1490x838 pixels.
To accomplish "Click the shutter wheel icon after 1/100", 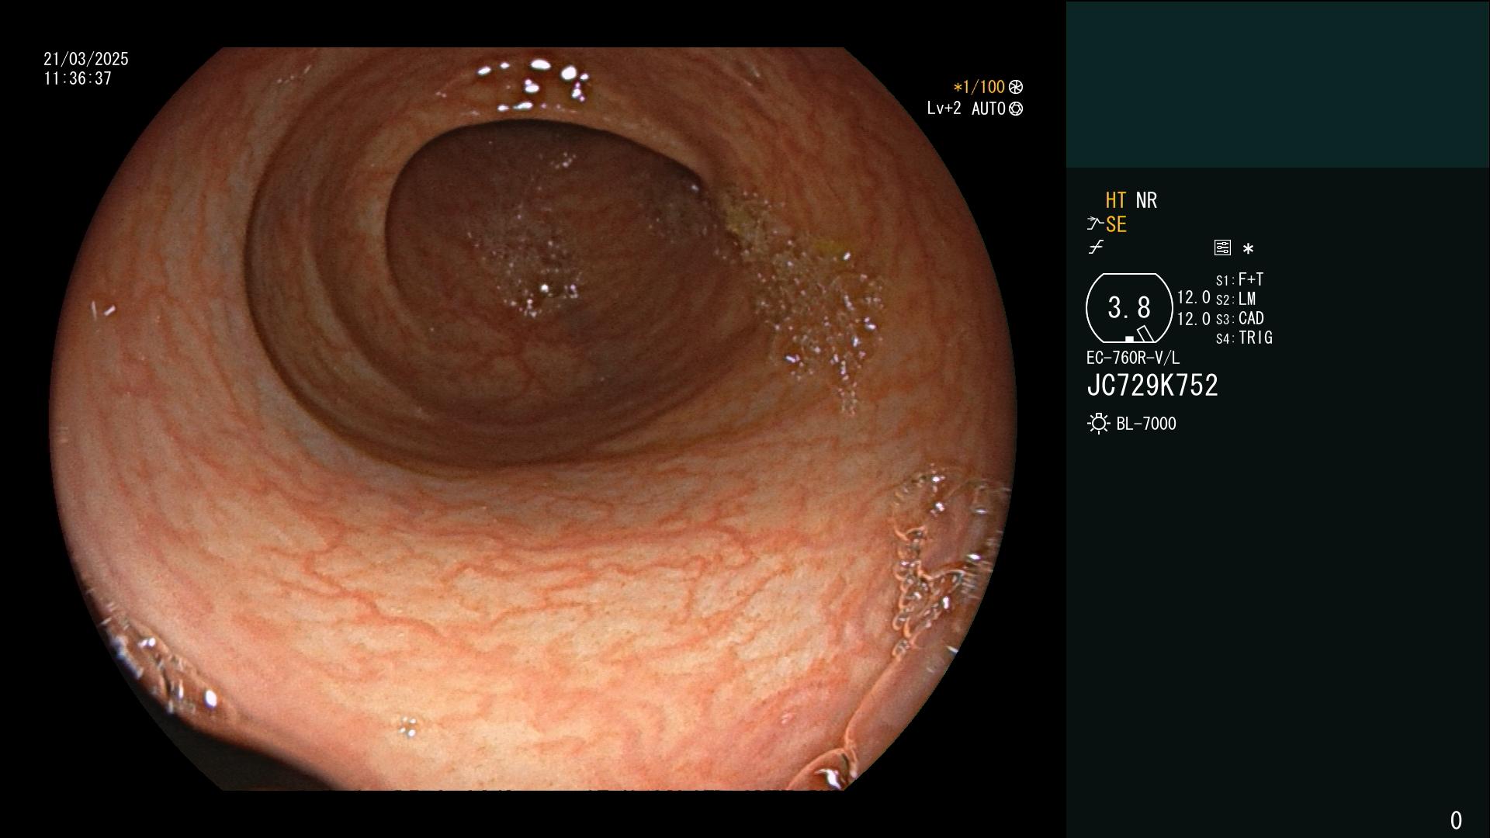I will (1016, 87).
